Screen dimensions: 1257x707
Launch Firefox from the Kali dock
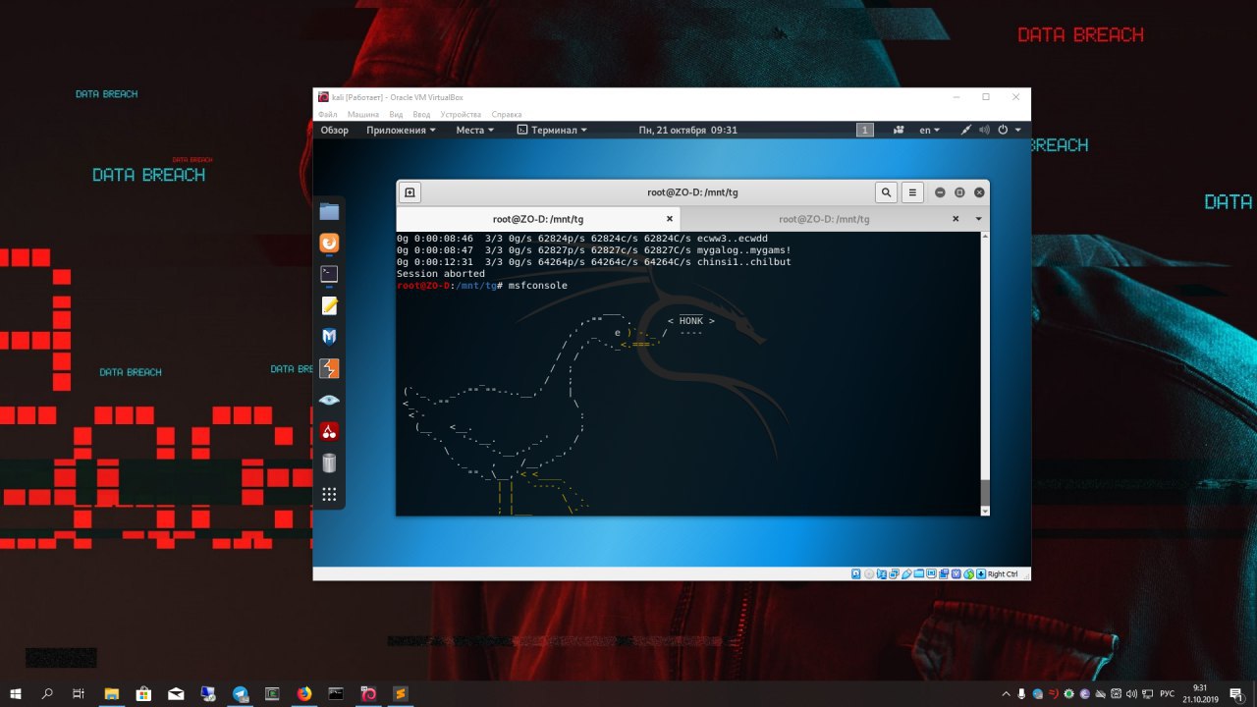(329, 243)
